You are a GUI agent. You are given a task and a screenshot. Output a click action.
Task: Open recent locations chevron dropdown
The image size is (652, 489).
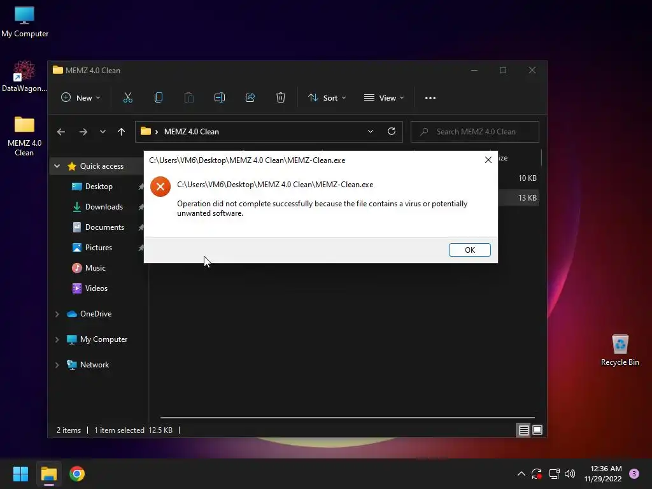pos(103,132)
